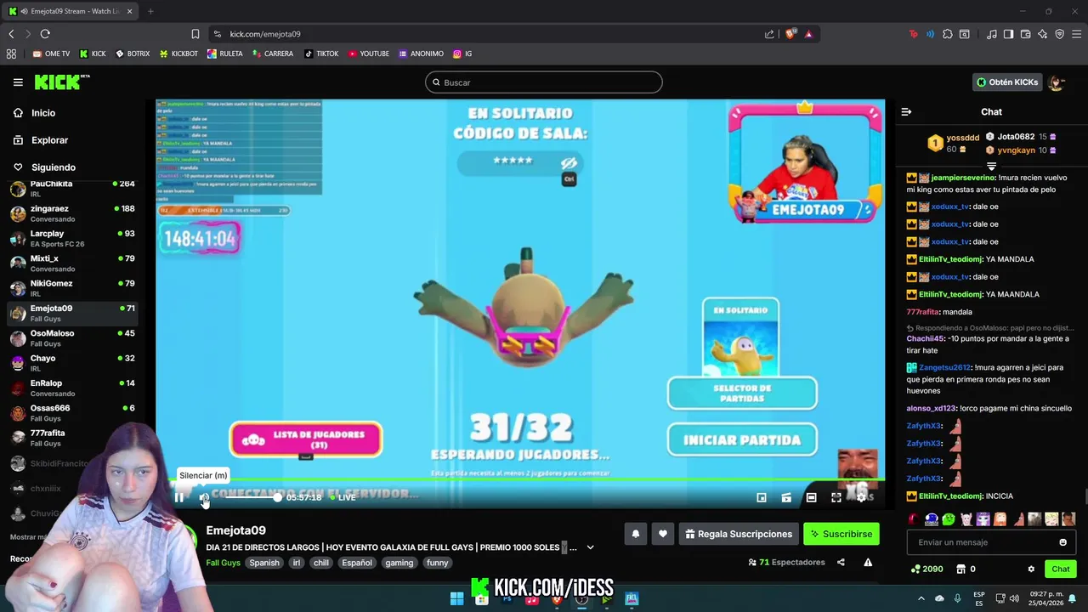Reload the browser page
Image resolution: width=1088 pixels, height=612 pixels.
coord(45,34)
